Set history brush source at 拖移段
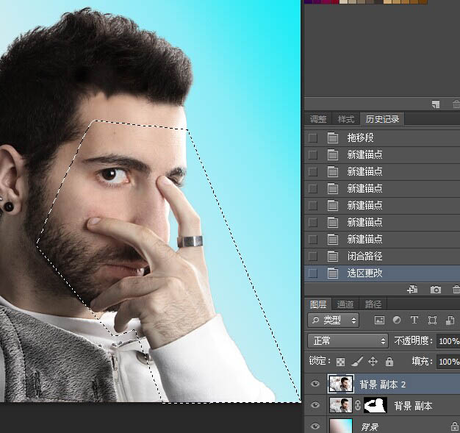The height and width of the screenshot is (433, 460). pos(313,137)
